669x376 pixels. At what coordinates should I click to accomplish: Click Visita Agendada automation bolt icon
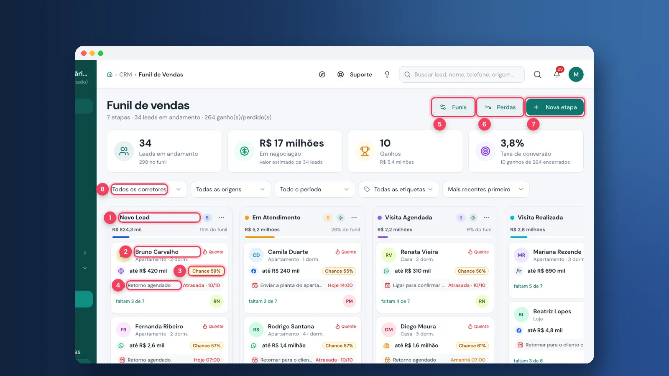pyautogui.click(x=473, y=218)
